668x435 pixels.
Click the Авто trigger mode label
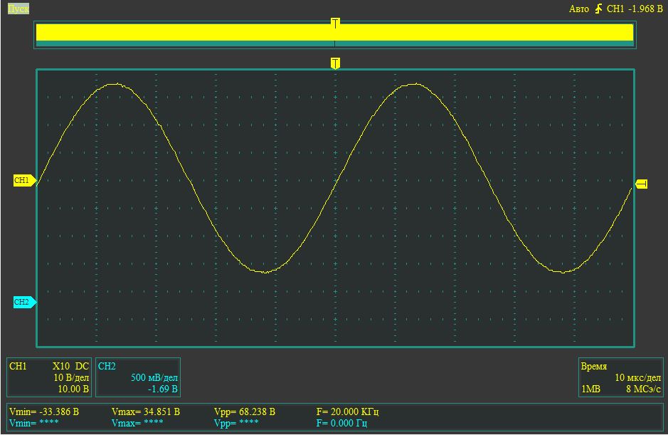click(x=579, y=9)
